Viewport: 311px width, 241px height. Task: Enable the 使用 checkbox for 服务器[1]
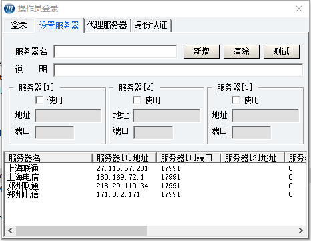39,100
